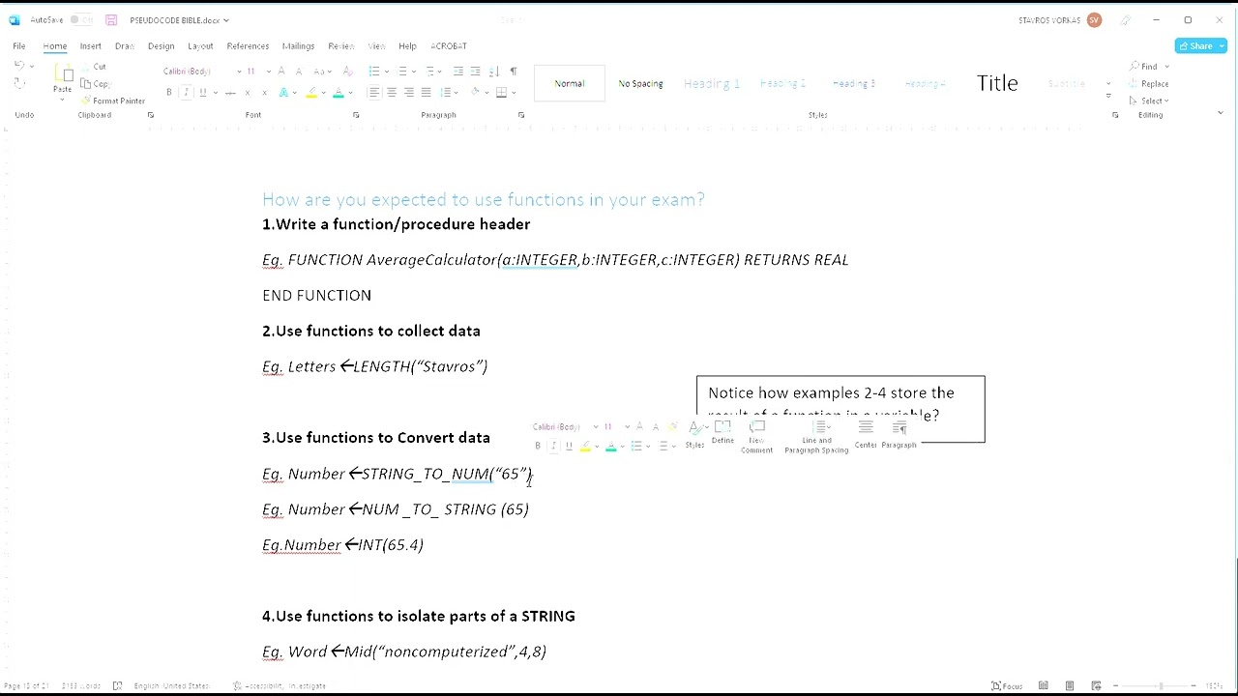This screenshot has width=1238, height=696.
Task: Expand the Borders dropdown in ribbon
Action: [514, 93]
